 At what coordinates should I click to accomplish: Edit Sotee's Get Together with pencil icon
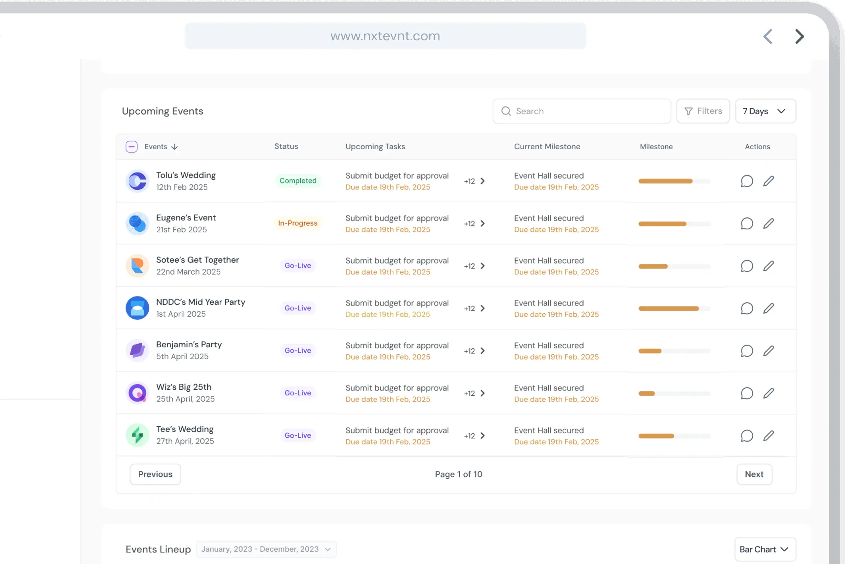point(769,266)
